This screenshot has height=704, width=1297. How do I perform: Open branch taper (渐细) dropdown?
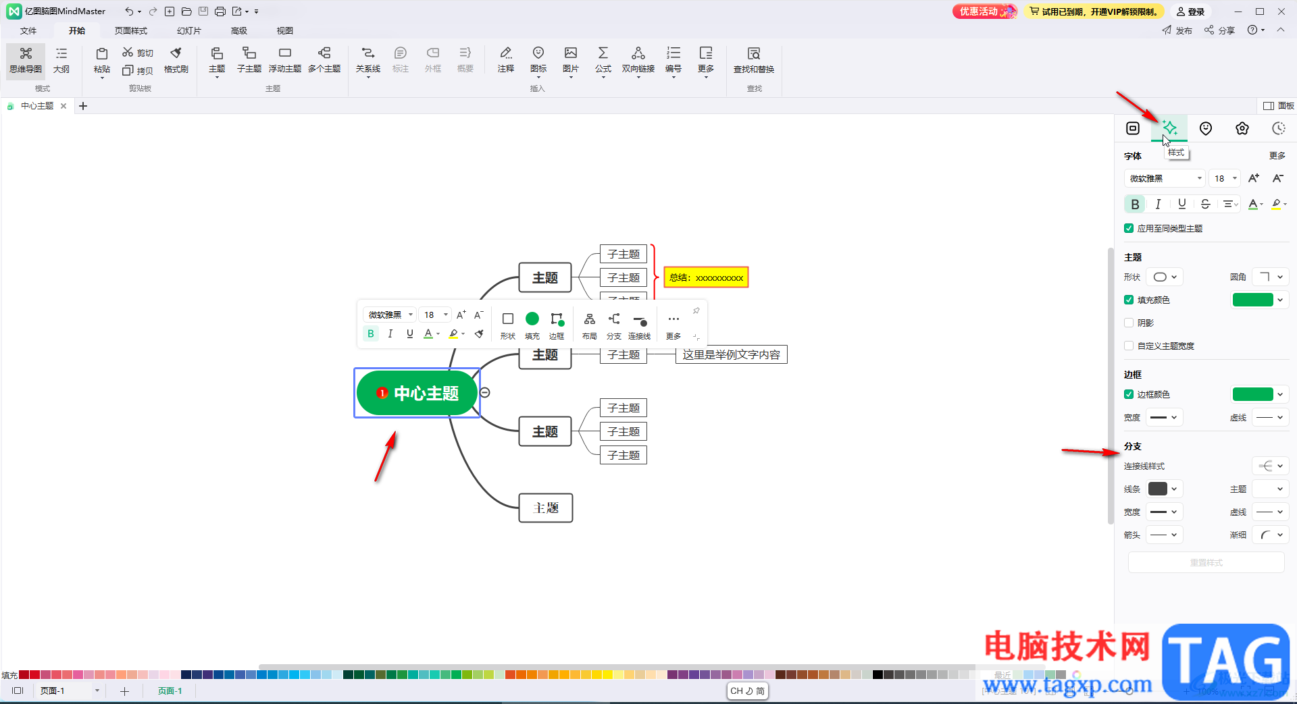(x=1271, y=535)
